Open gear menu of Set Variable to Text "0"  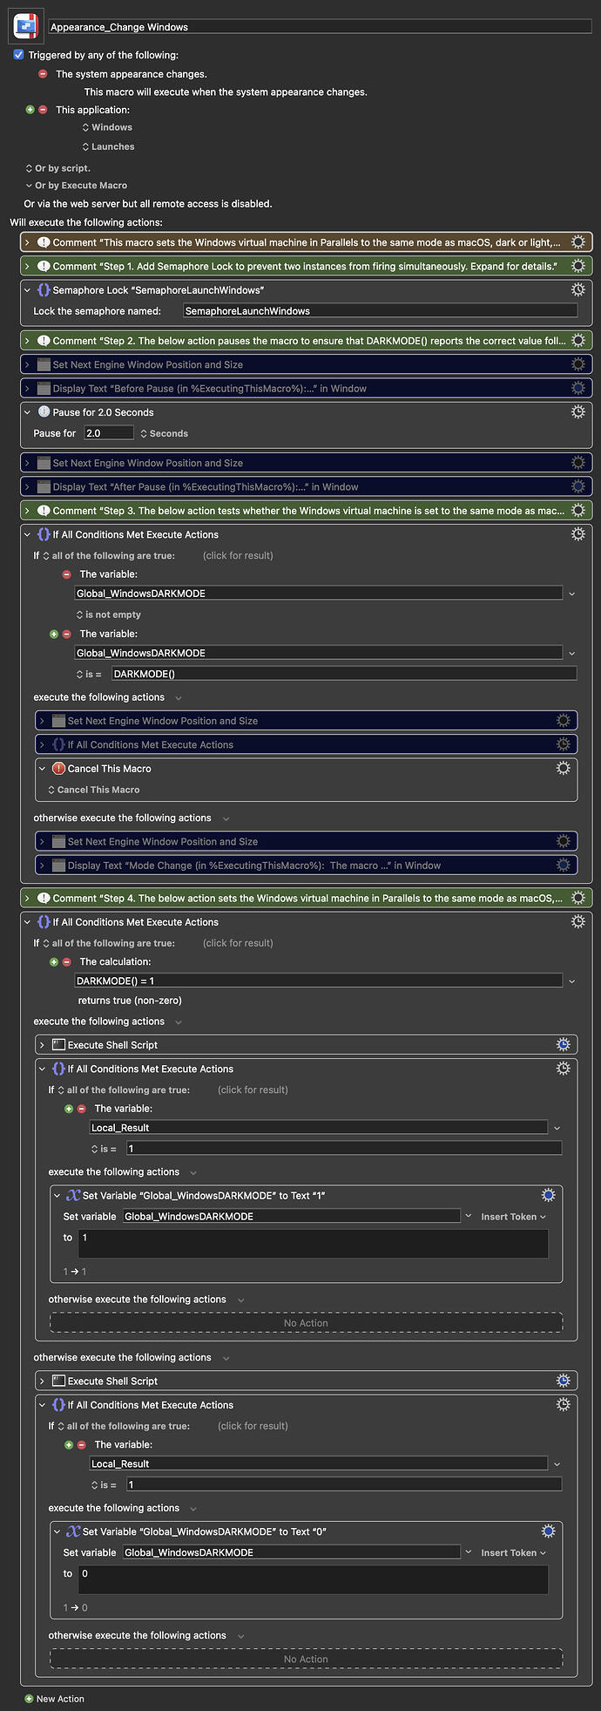coord(548,1531)
